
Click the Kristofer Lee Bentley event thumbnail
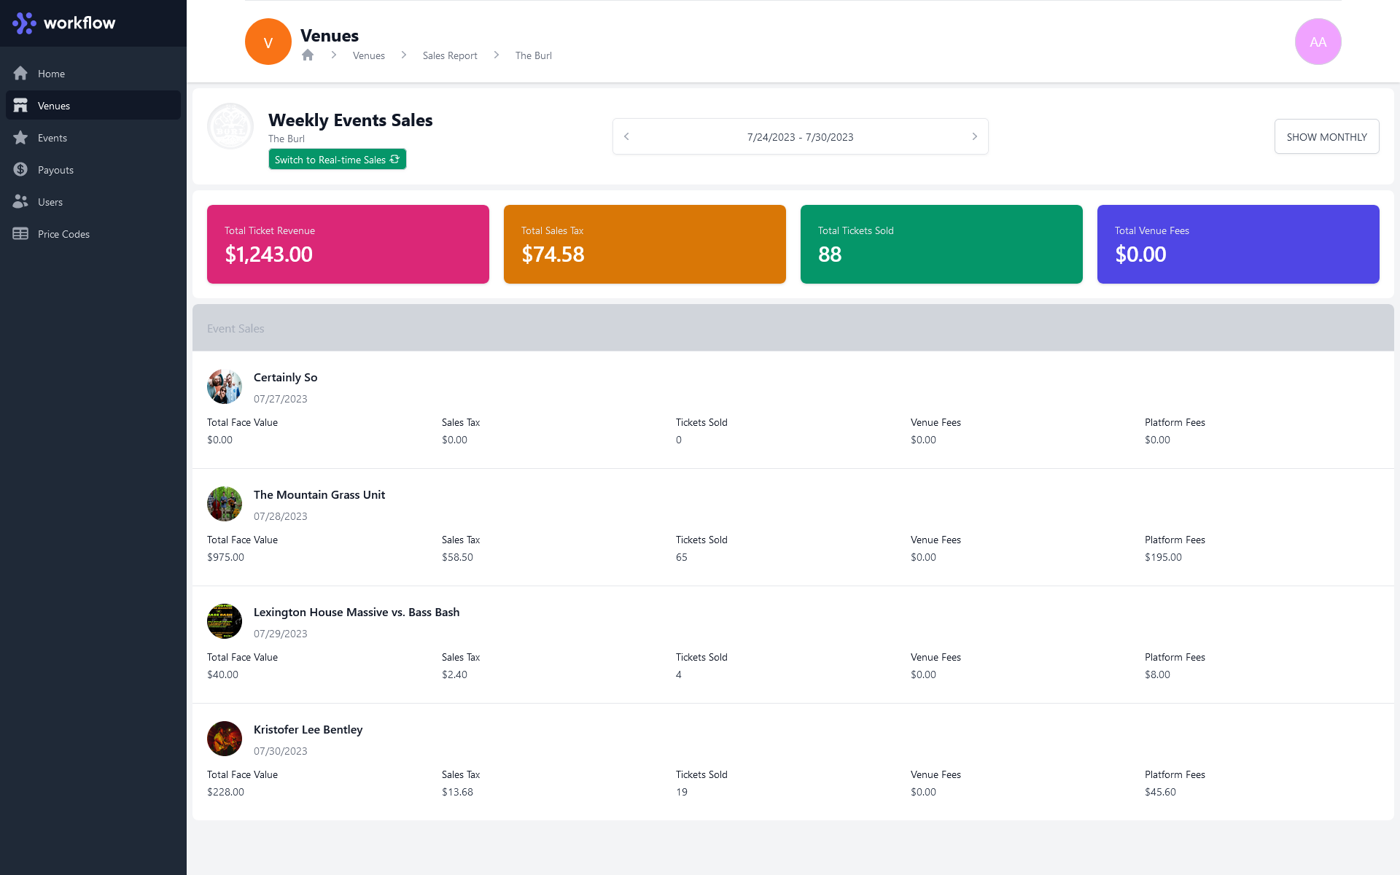[225, 739]
